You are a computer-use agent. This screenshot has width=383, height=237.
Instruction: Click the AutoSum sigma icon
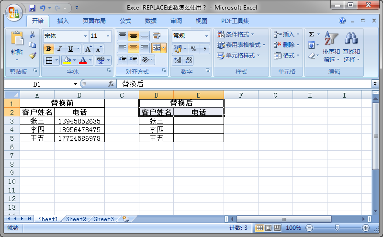pos(312,34)
